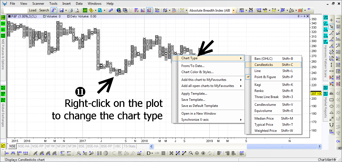This screenshot has height=162, width=342.
Task: Click the RT real-time icon
Action: pyautogui.click(x=309, y=9)
